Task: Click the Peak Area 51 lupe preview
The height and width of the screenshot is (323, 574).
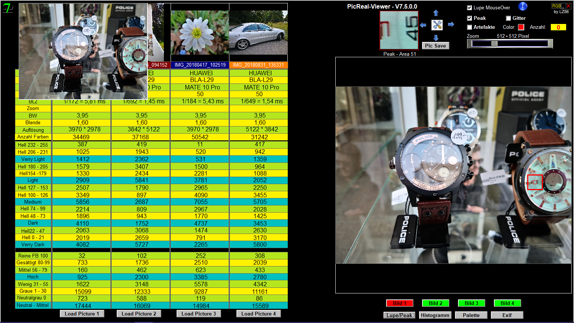Action: 399,30
